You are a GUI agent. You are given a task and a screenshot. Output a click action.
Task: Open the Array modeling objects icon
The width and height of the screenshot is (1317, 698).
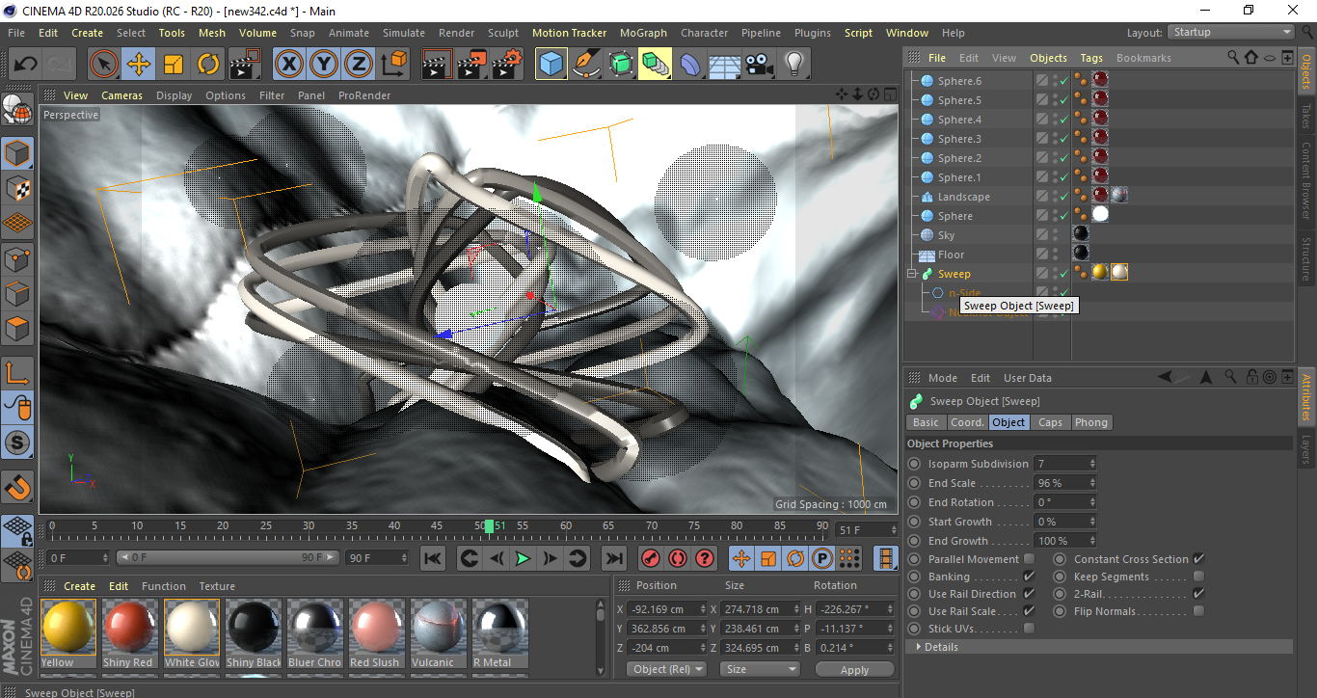pyautogui.click(x=656, y=65)
